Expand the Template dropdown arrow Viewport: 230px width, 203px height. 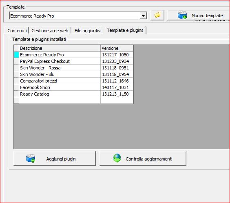coord(143,16)
